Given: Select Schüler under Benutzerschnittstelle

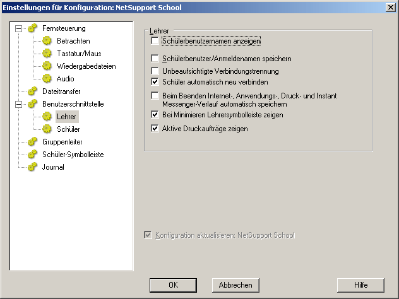Looking at the screenshot, I should click(68, 129).
